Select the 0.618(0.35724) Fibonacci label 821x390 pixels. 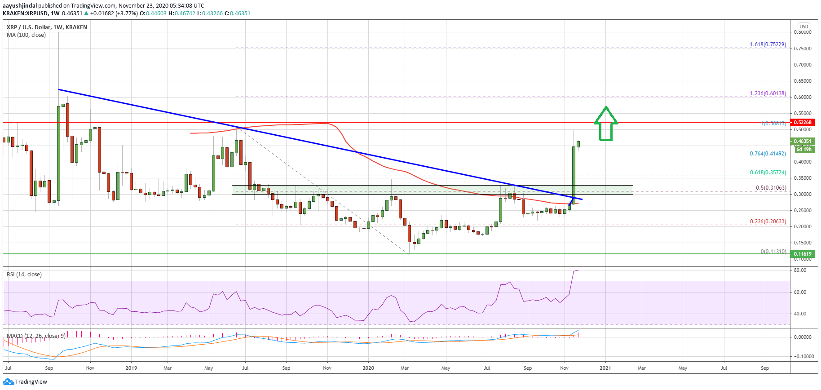[x=768, y=173]
